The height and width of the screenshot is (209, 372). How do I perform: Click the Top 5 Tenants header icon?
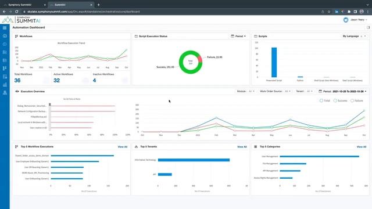point(136,147)
